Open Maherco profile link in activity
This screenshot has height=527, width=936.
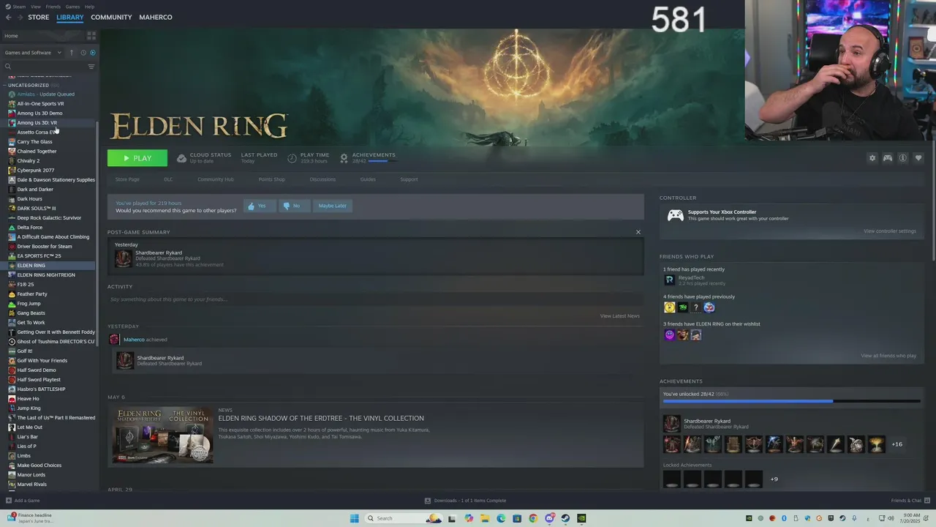(x=134, y=340)
